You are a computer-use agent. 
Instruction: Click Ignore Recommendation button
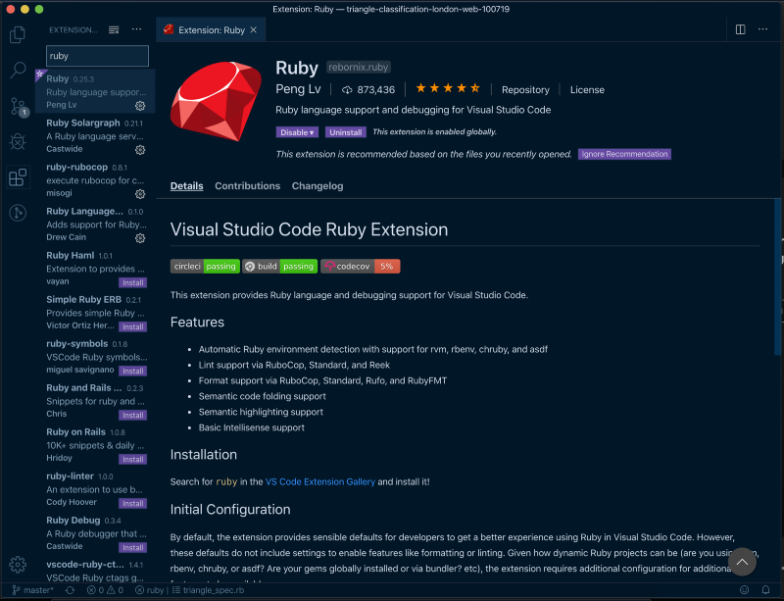point(624,154)
